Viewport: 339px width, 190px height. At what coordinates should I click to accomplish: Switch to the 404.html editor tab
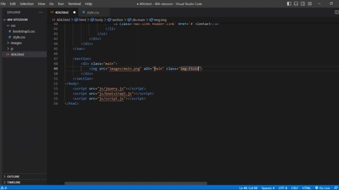coord(61,13)
